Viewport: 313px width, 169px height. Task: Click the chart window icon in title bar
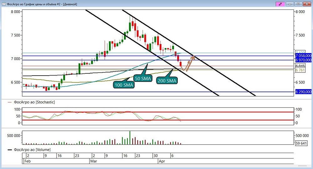pos(4,4)
